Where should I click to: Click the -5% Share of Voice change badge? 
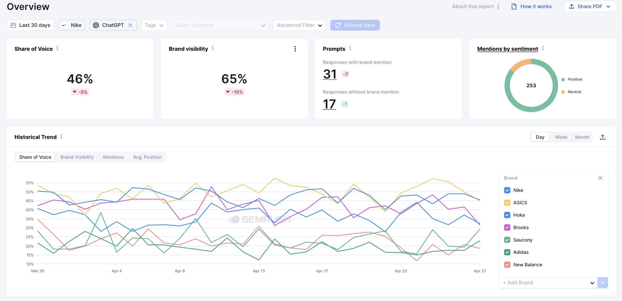point(80,92)
